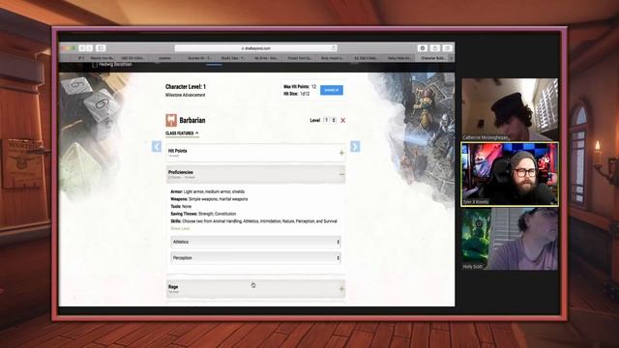Collapse the Proficiencies feature row

(x=255, y=174)
